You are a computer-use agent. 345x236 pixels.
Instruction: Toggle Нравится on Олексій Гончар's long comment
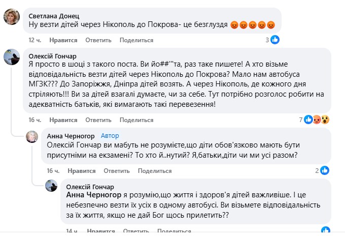click(65, 120)
